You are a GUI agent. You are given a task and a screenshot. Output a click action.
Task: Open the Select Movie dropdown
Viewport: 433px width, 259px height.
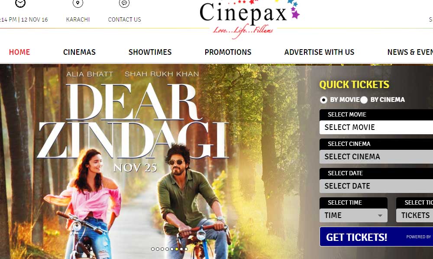pyautogui.click(x=376, y=127)
